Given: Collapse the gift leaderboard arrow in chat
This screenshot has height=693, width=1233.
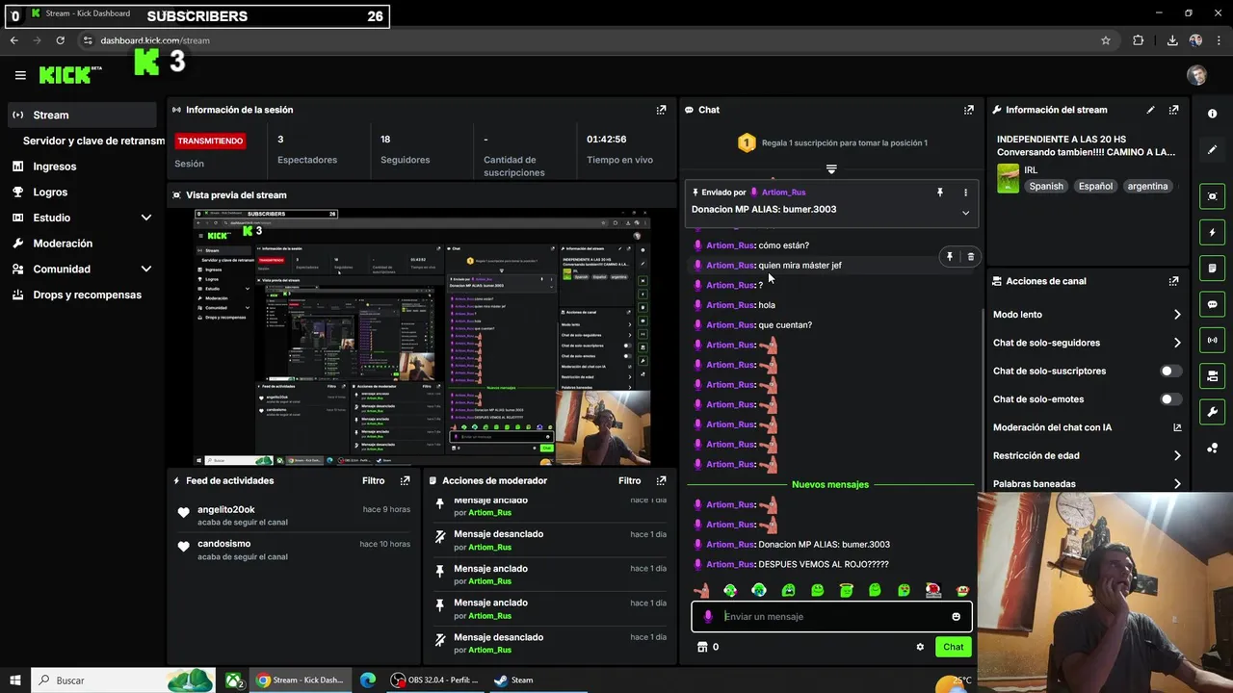Looking at the screenshot, I should click(x=831, y=169).
